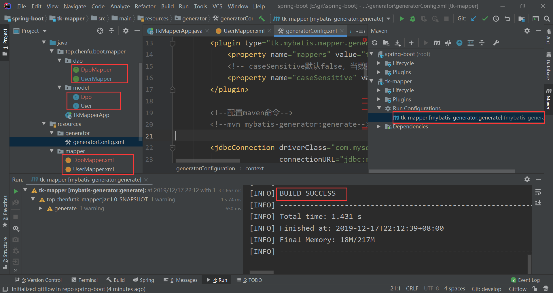The height and width of the screenshot is (293, 553).
Task: Open the File menu
Action: click(21, 6)
